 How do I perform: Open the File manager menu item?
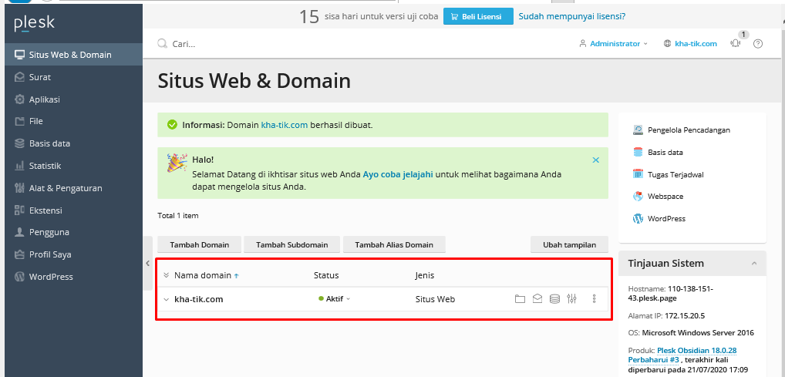coord(73,121)
